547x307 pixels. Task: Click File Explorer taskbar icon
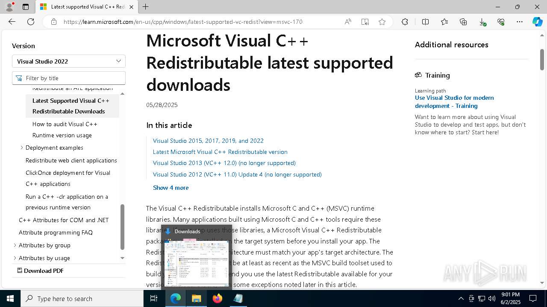pyautogui.click(x=197, y=298)
